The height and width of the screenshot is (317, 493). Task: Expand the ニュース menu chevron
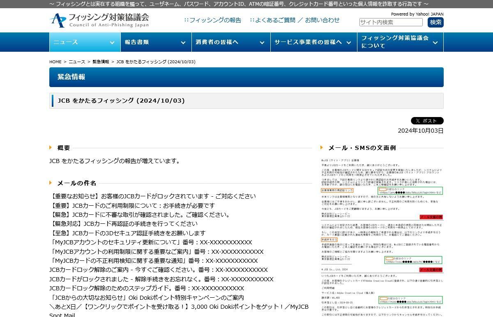pos(112,42)
